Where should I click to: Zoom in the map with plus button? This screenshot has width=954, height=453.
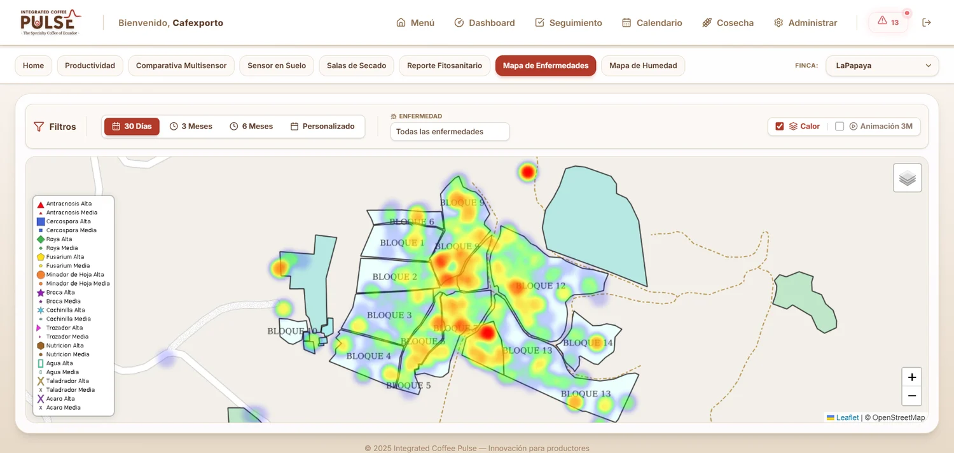pos(911,377)
